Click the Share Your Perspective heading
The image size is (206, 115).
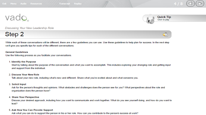point(25,97)
